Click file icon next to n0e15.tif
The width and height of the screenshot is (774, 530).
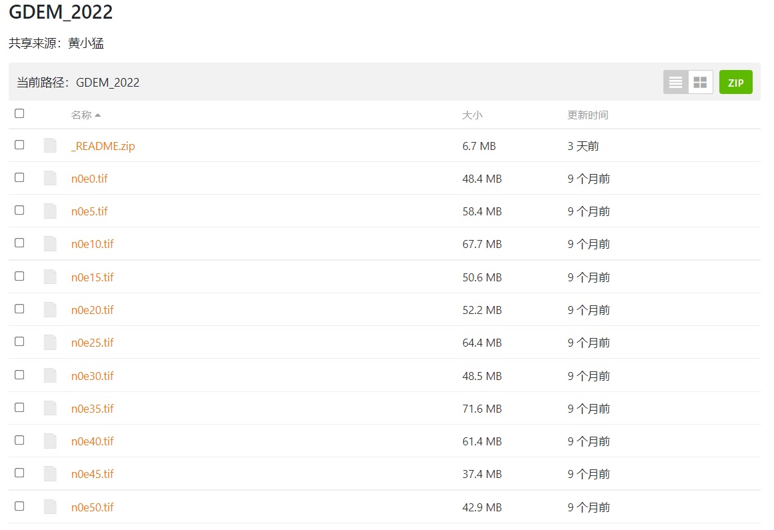coord(50,277)
